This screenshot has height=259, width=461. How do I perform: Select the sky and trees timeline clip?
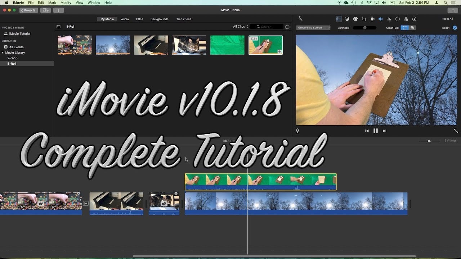pos(296,204)
